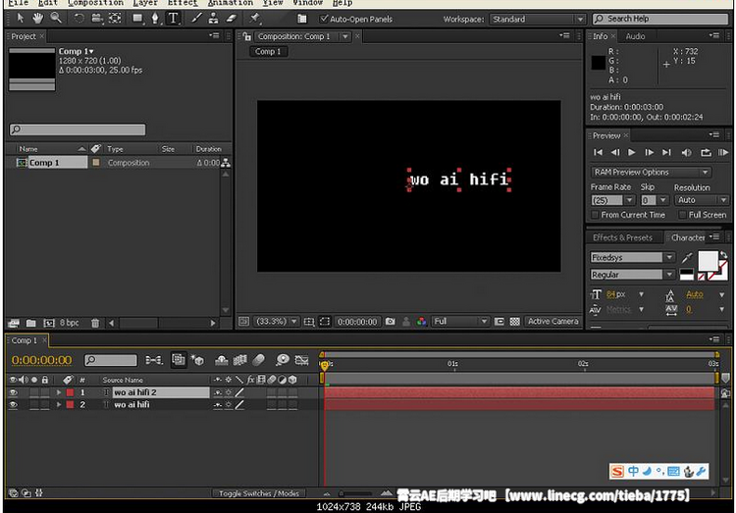This screenshot has width=736, height=513.
Task: Click the timeline zoom slider
Action: click(x=357, y=493)
